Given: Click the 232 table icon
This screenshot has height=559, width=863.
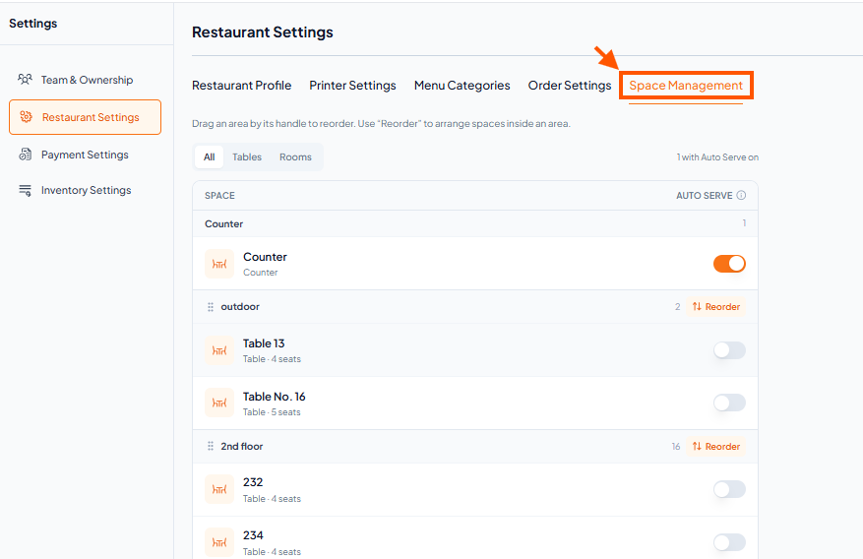Looking at the screenshot, I should point(219,489).
